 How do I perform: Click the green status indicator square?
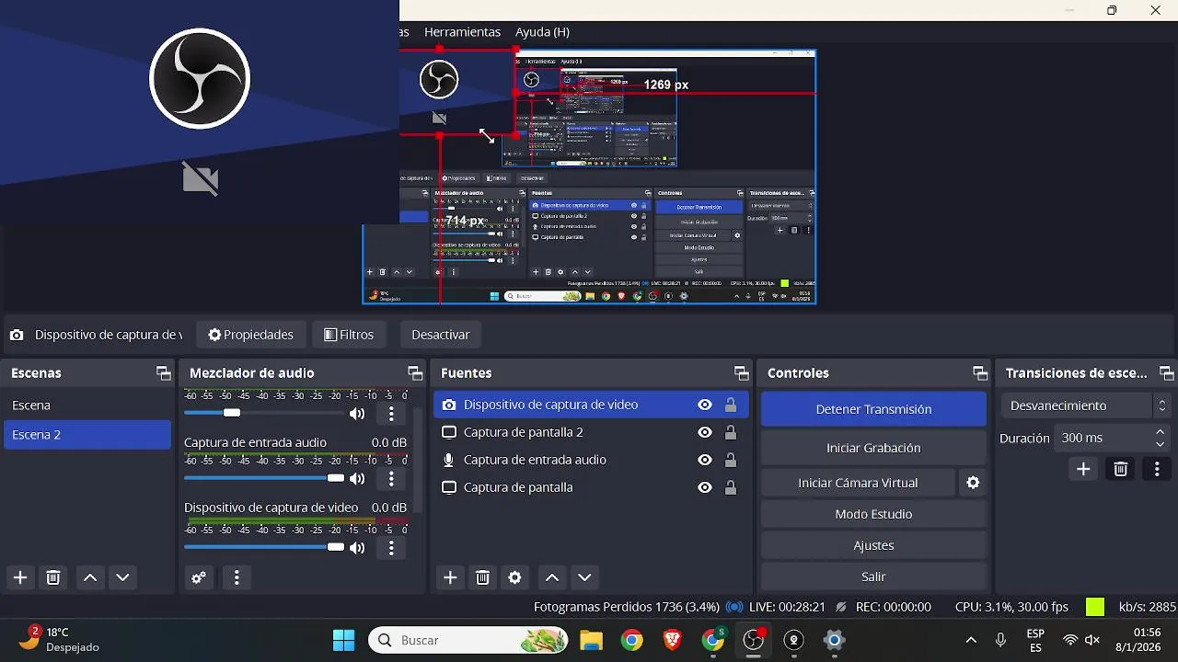pos(1094,607)
